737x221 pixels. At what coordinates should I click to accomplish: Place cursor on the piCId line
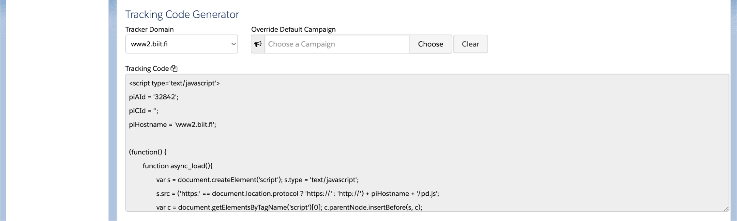[x=143, y=111]
